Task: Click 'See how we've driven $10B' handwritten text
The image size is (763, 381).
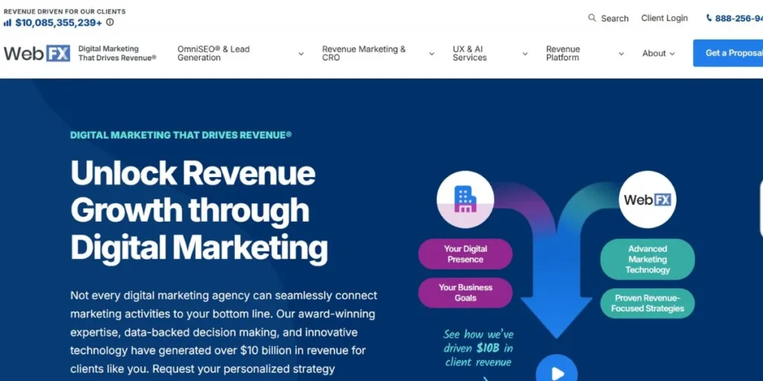Action: pyautogui.click(x=478, y=348)
